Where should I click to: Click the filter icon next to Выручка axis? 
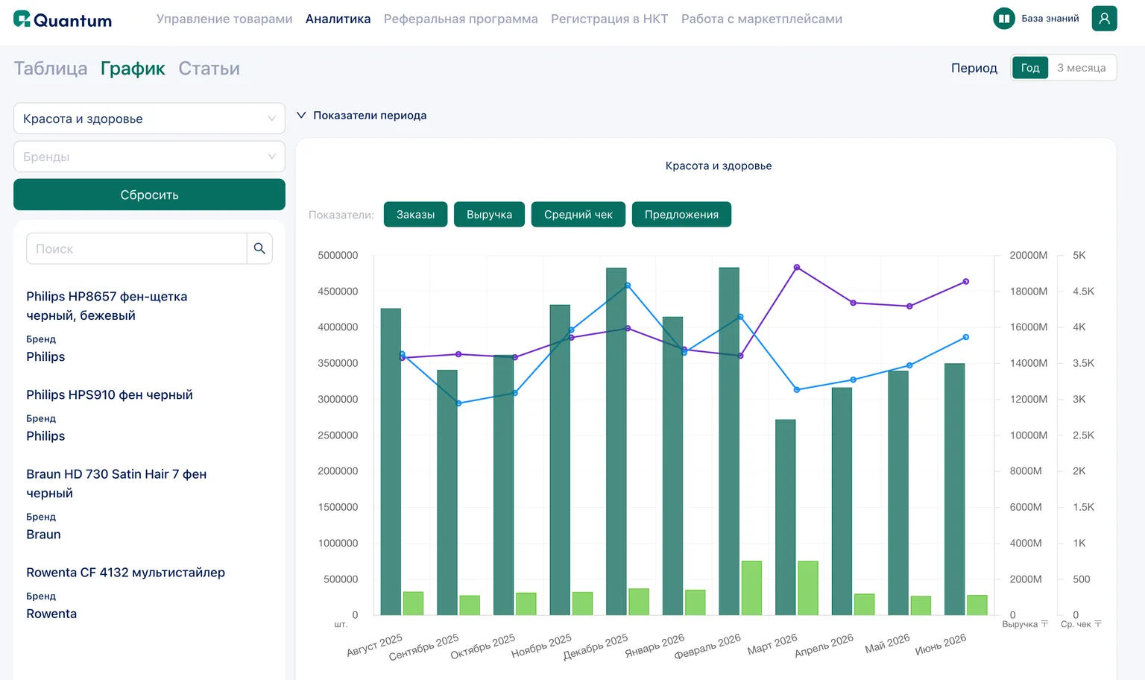[x=1044, y=624]
